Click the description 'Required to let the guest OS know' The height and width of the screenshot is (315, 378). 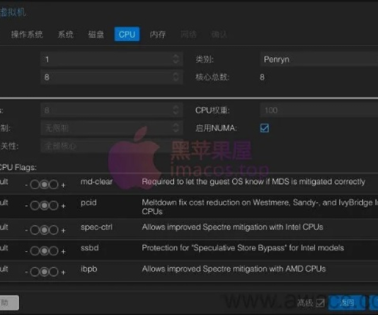coord(203,181)
